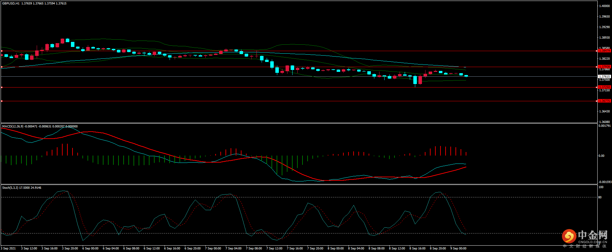Viewport: 612px width, 252px height.
Task: Click the GBPUSD,H1 chart title text
Action: tap(11, 4)
